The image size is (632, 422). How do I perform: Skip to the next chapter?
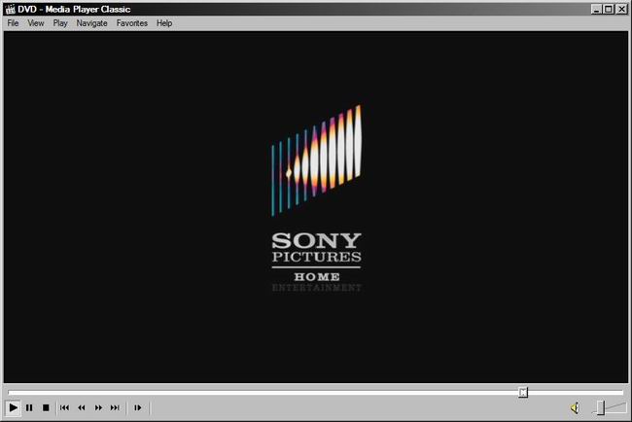115,407
